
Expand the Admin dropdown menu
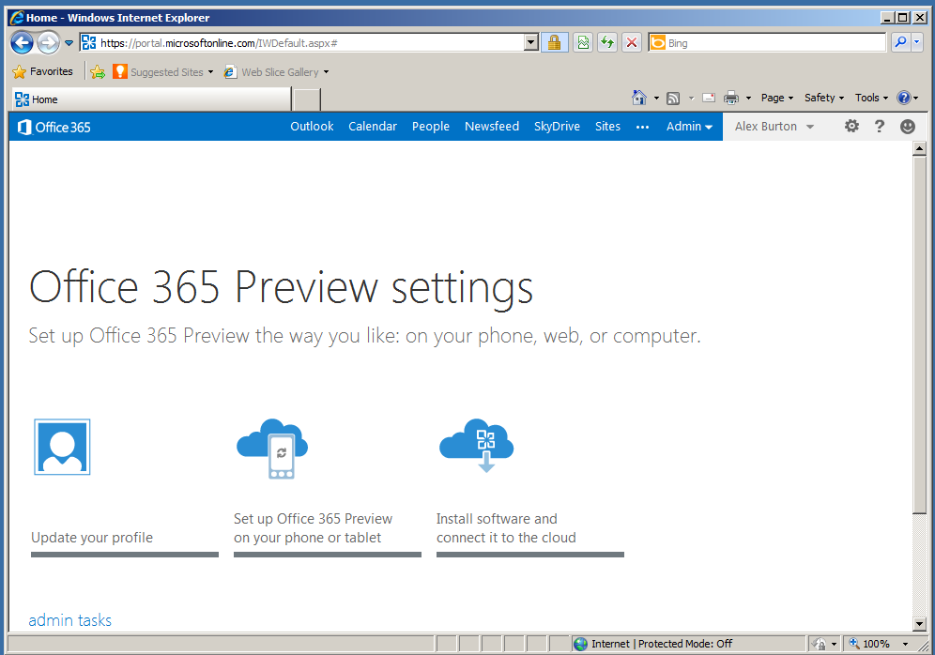click(x=689, y=127)
